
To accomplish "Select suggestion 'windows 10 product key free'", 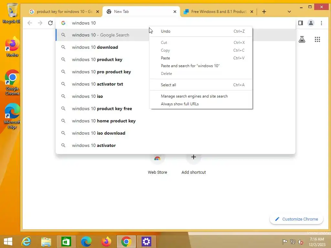I will [x=175, y=108].
